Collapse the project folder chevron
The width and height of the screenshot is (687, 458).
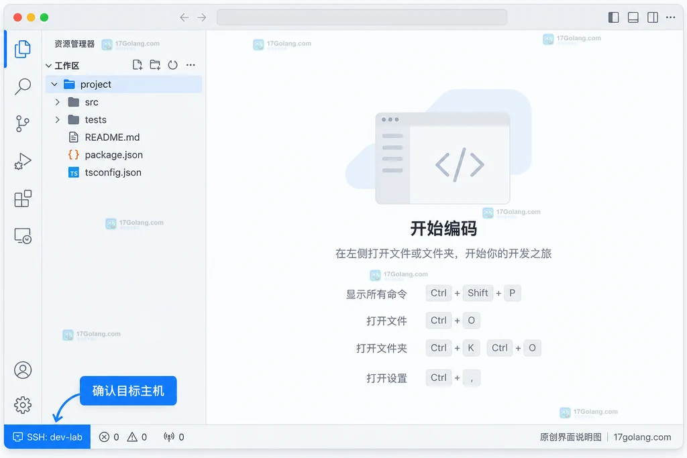[x=54, y=84]
